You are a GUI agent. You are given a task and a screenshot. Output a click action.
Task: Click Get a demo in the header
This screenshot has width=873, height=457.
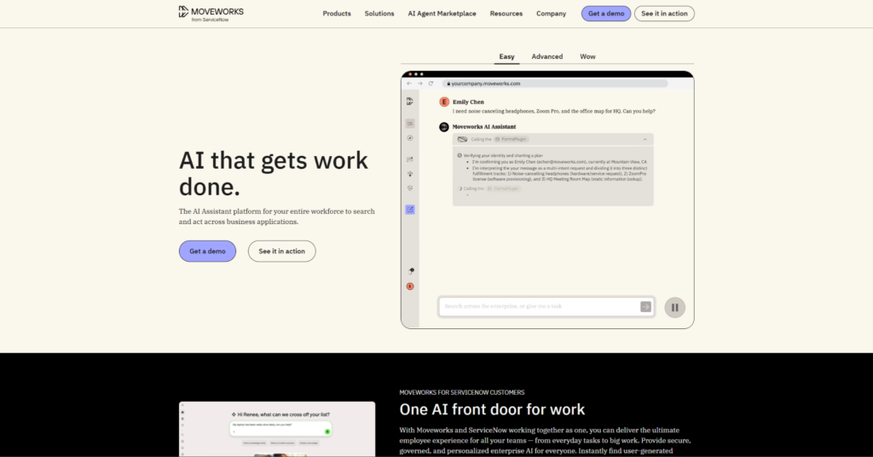[606, 14]
